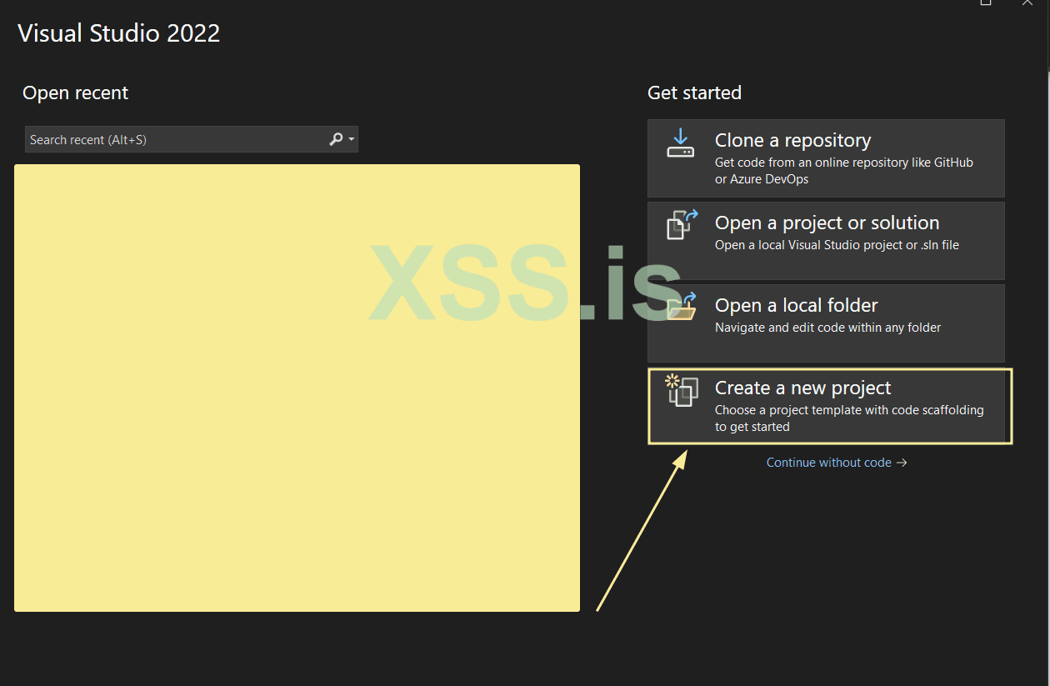Click the Open a local folder icon
Image resolution: width=1050 pixels, height=686 pixels.
click(x=682, y=307)
